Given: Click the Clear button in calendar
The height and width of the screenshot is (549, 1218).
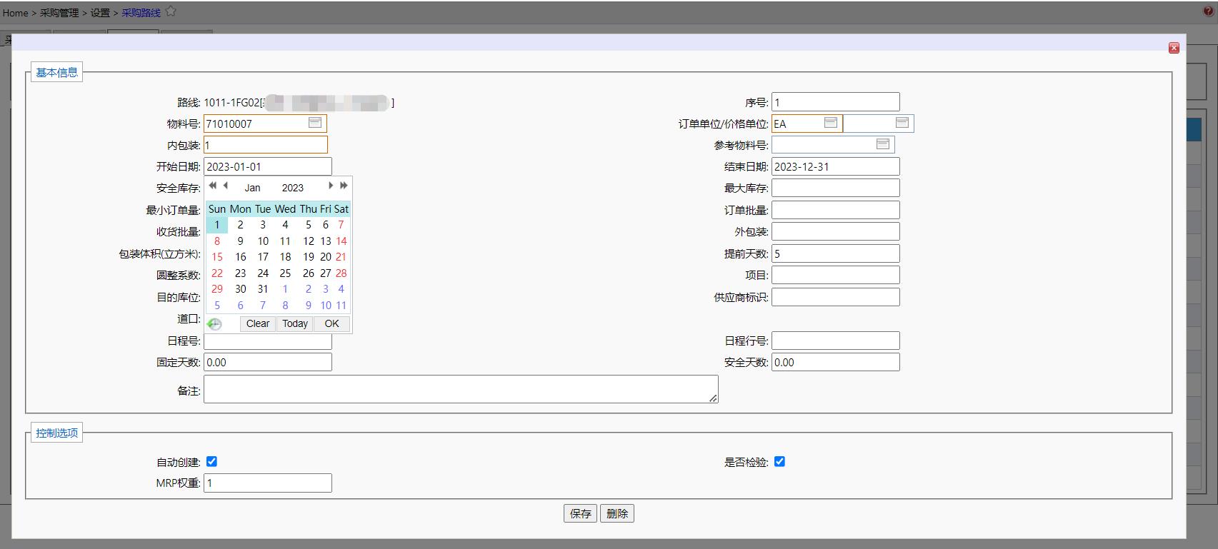Looking at the screenshot, I should pyautogui.click(x=258, y=323).
